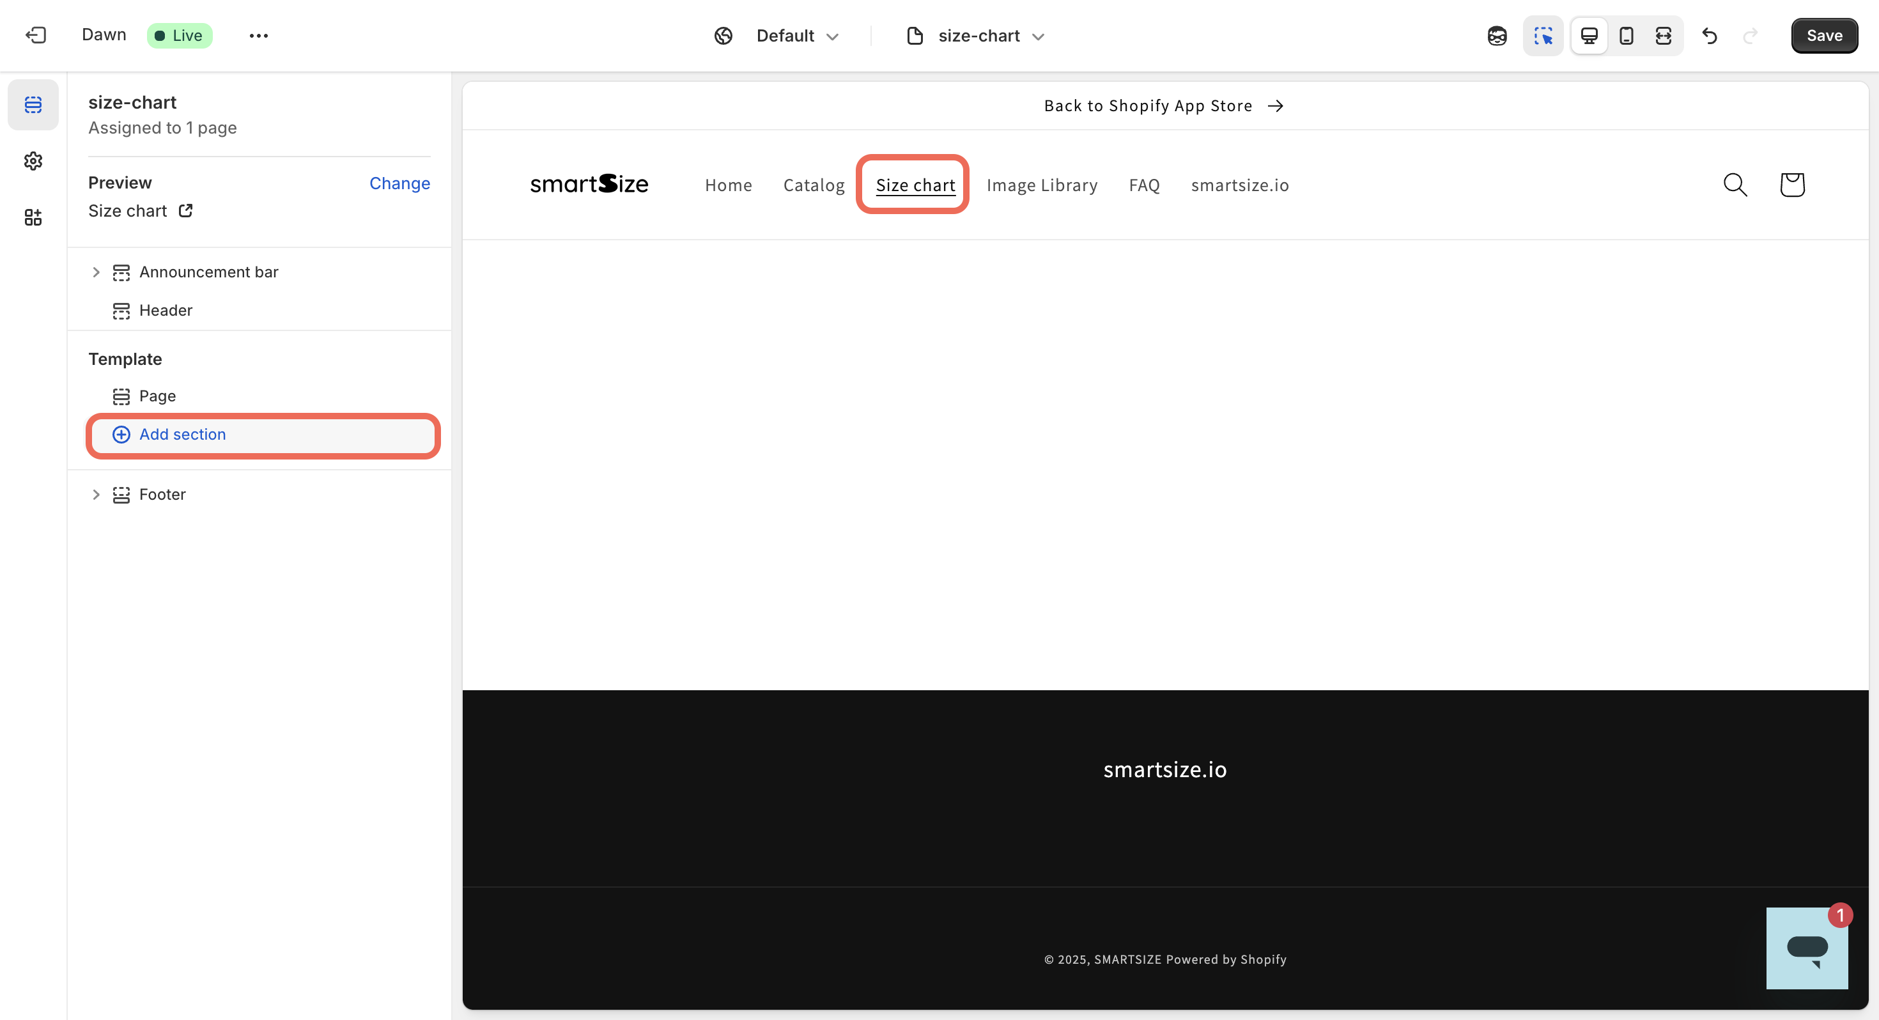
Task: Expand the Footer section
Action: pyautogui.click(x=96, y=495)
